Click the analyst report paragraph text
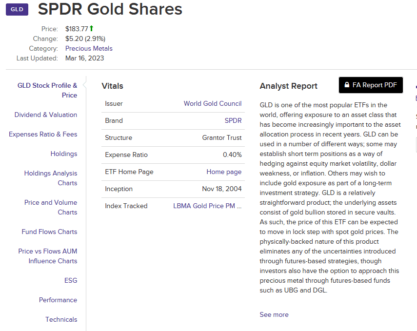The width and height of the screenshot is (417, 331). pyautogui.click(x=330, y=197)
